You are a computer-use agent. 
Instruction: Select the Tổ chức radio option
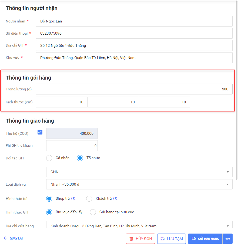coord(80,158)
